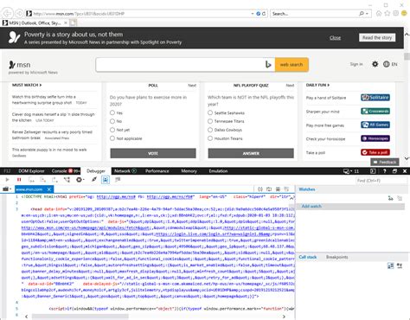Screen dimensions: 410x320
Task: Select the No poll option
Action: pyautogui.click(x=112, y=121)
